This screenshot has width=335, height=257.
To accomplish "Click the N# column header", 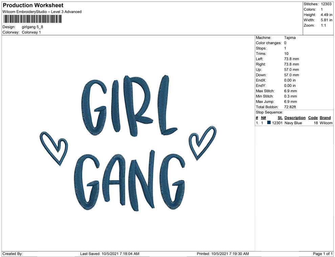I will (264, 118).
